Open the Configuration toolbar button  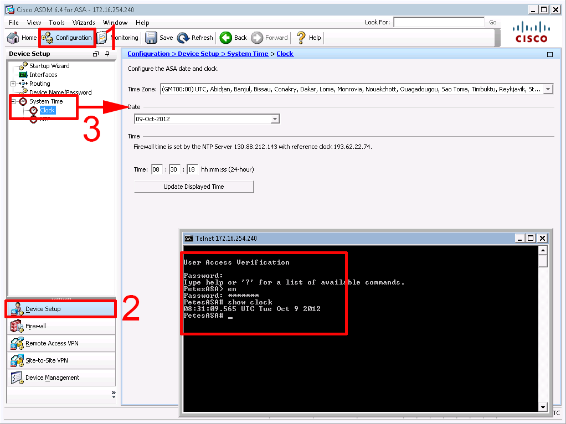[67, 38]
